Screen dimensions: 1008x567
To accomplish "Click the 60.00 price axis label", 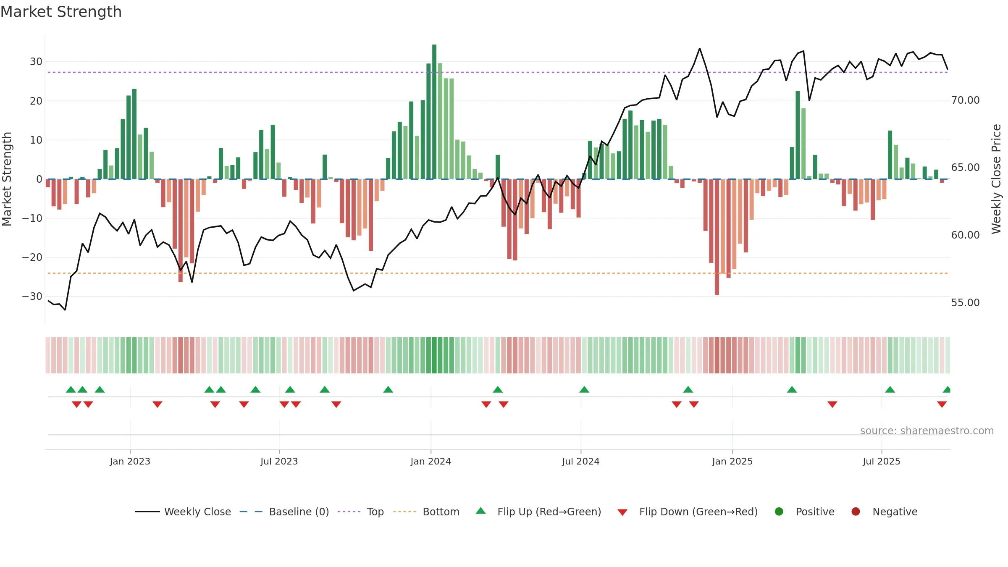I will coord(965,235).
